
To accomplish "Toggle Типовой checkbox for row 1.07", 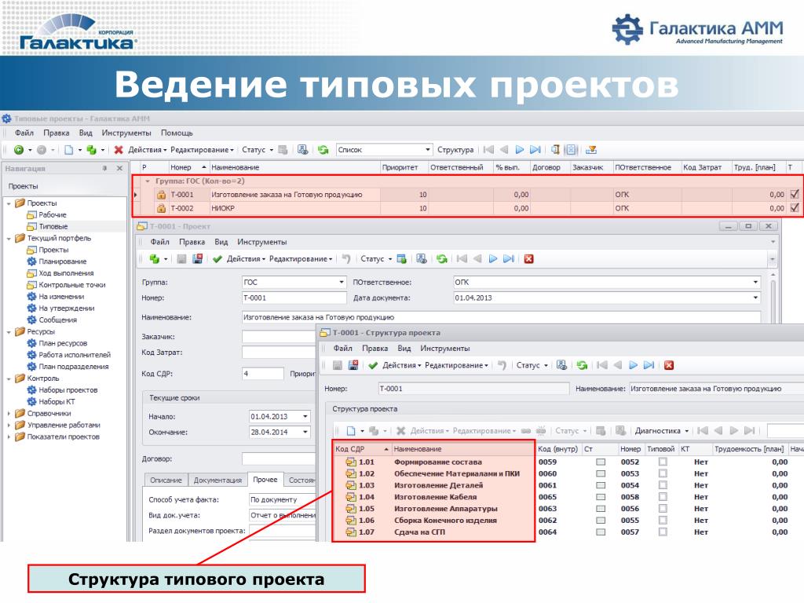I will tap(663, 532).
